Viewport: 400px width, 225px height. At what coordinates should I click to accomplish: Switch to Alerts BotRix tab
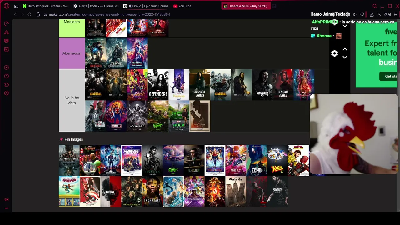[96, 6]
